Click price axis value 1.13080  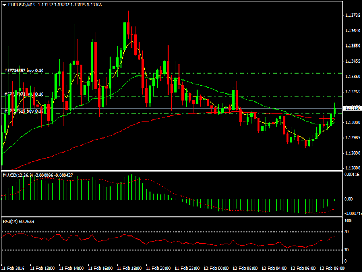(353, 122)
